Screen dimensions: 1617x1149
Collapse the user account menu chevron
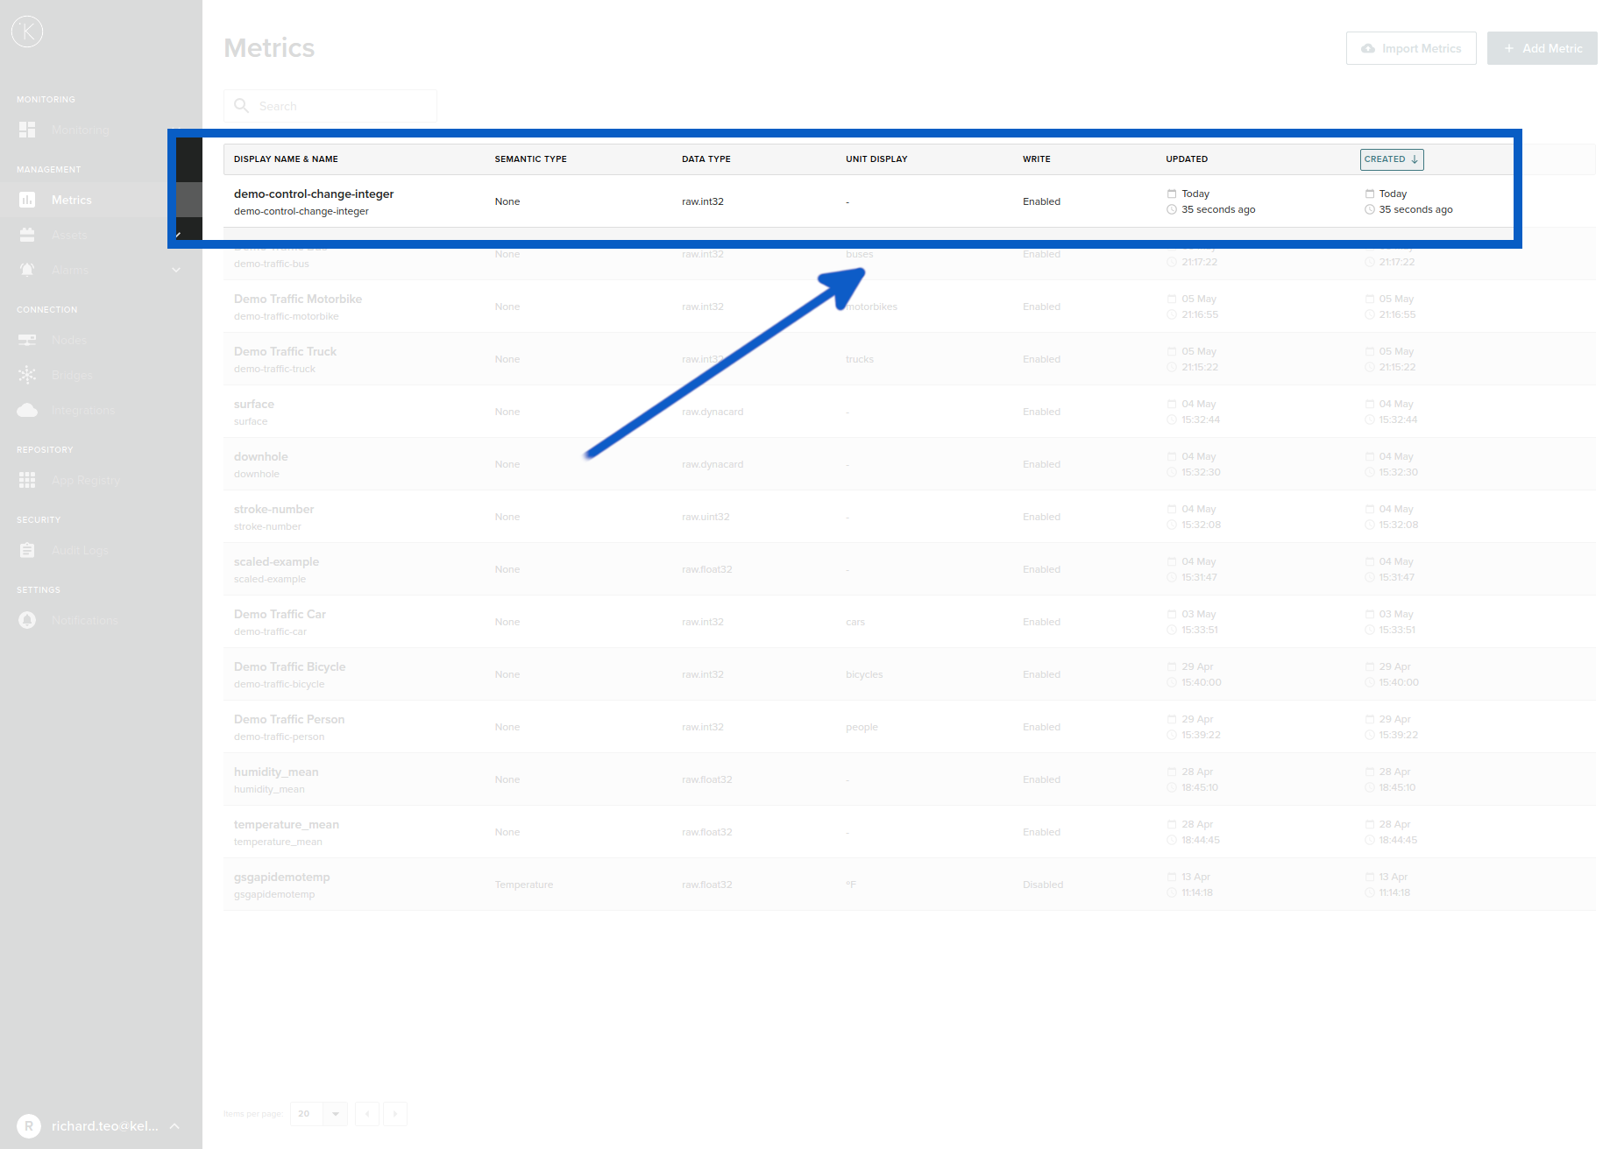(x=174, y=1126)
